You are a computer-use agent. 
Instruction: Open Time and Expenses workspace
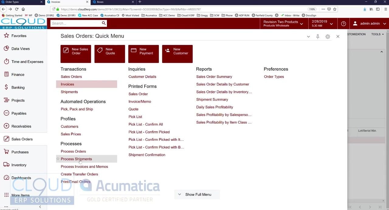pyautogui.click(x=27, y=62)
